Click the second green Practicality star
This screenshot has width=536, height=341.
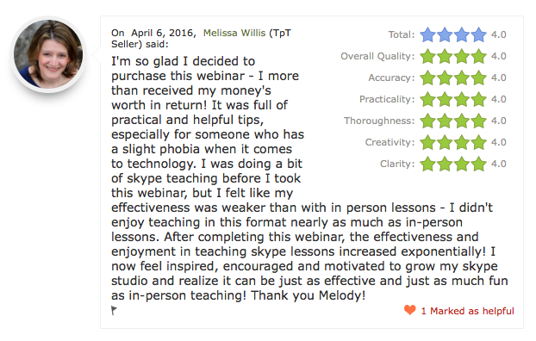tap(445, 99)
